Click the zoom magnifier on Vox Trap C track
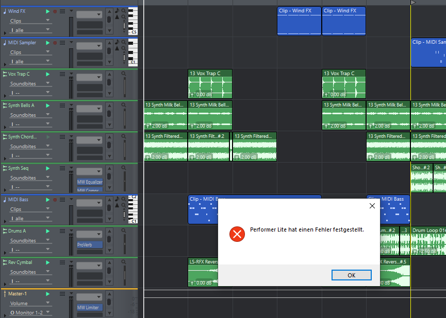Viewport: 446px width, 318px height. point(123,74)
